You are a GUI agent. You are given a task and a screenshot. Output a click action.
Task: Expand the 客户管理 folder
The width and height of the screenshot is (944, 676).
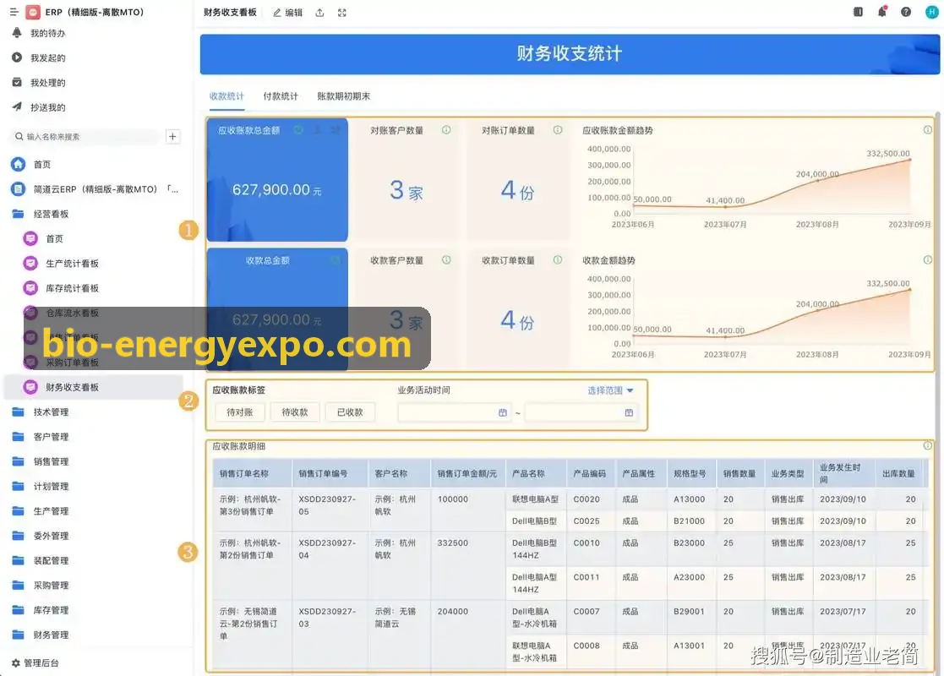coord(41,436)
